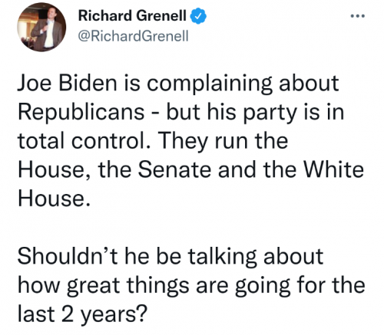
Task: Click the words "Joe Biden" in the tweet
Action: point(68,84)
